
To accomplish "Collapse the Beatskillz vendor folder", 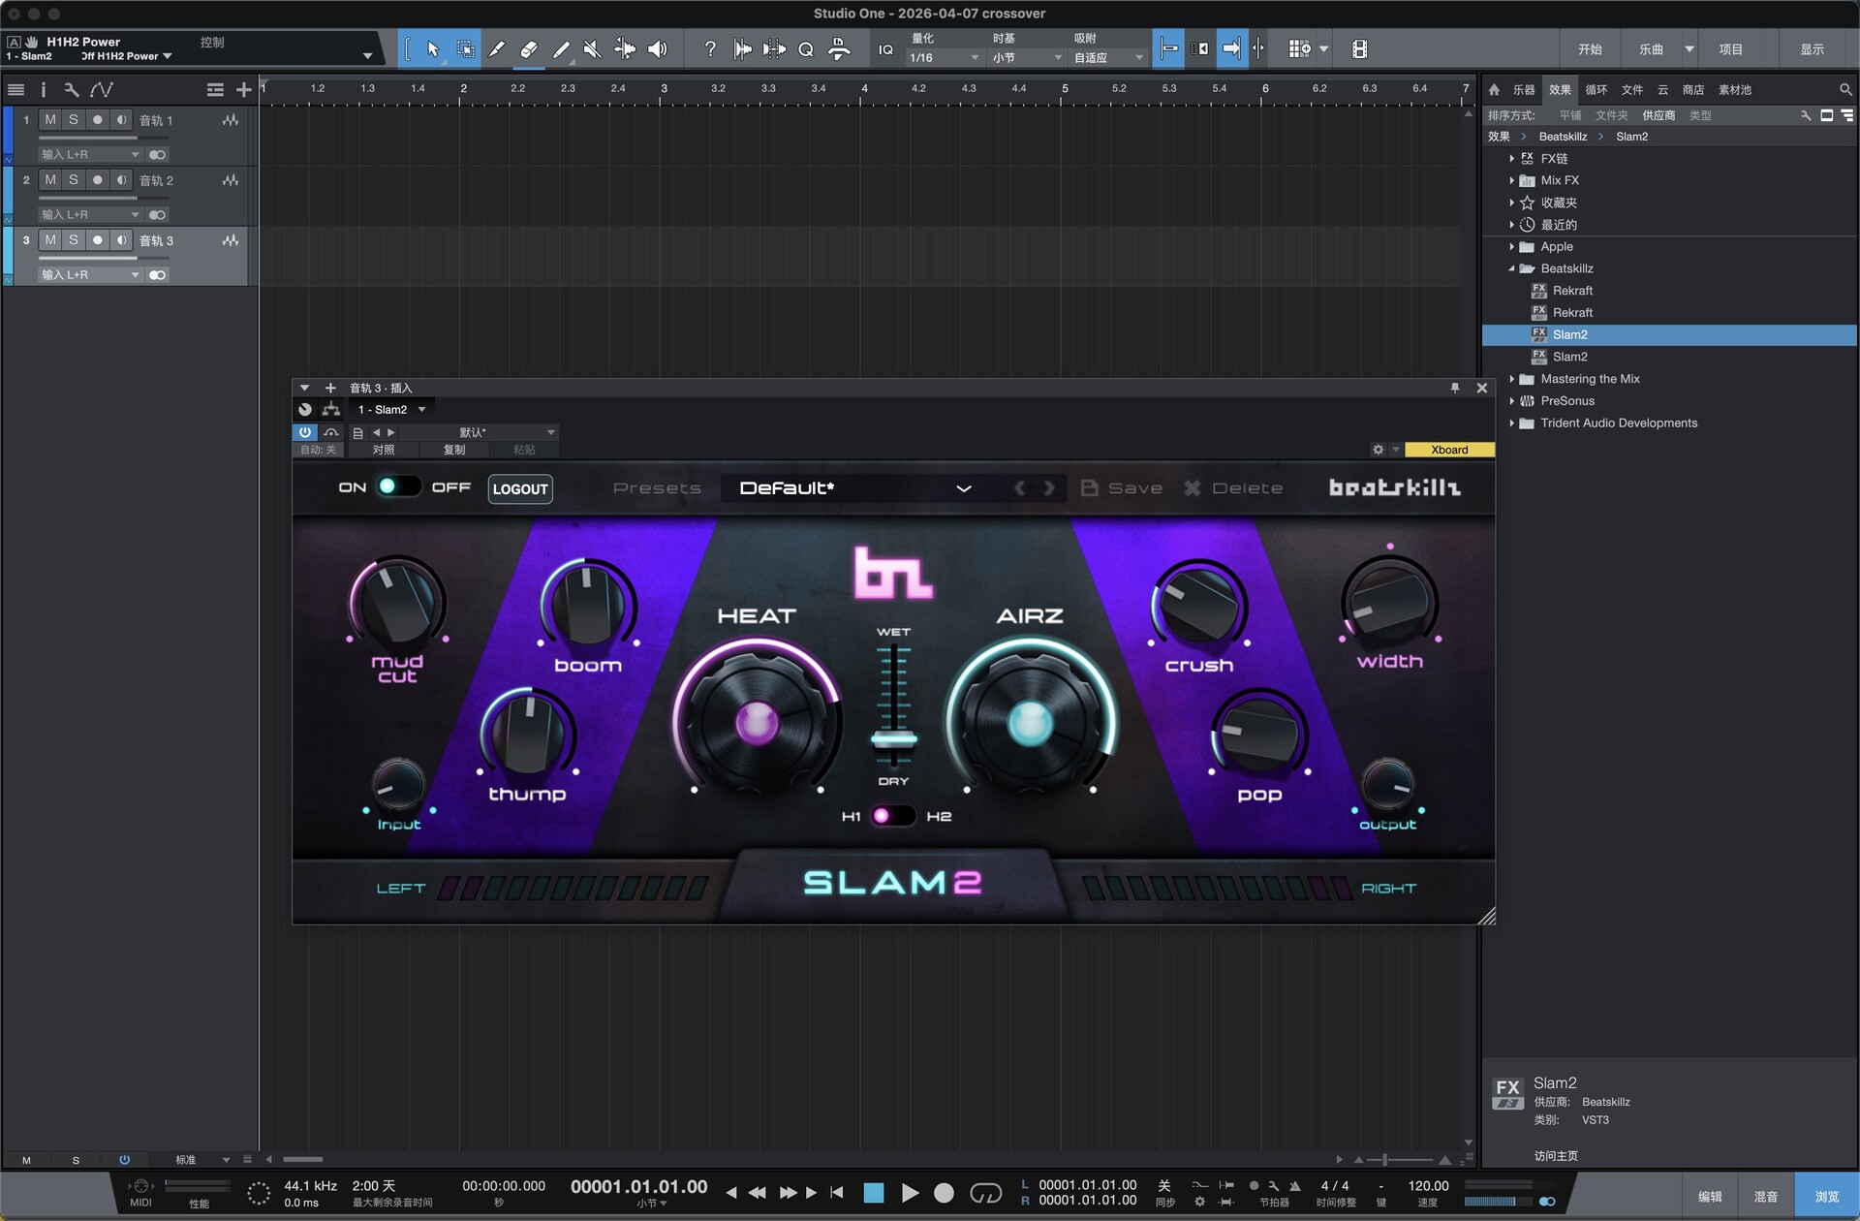I will click(x=1511, y=268).
